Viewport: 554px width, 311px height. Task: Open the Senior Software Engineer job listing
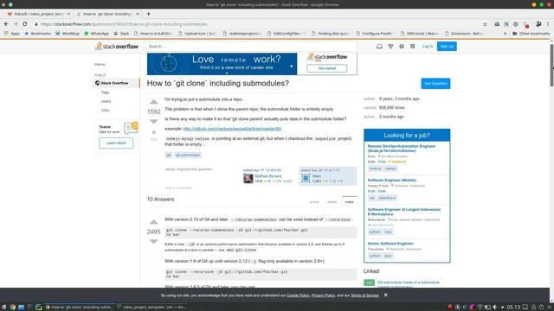(x=390, y=244)
